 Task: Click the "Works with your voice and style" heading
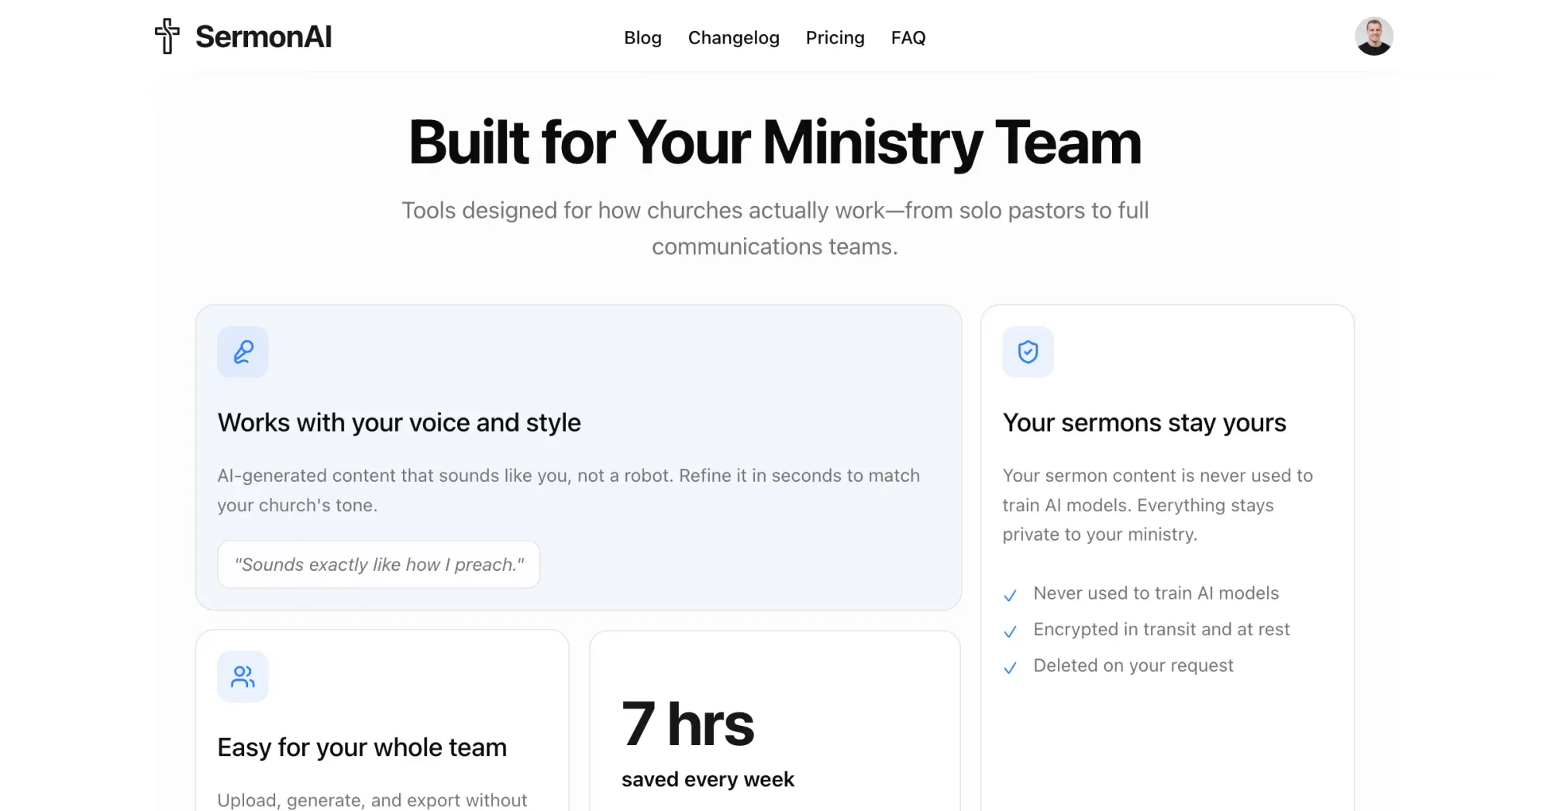point(399,422)
